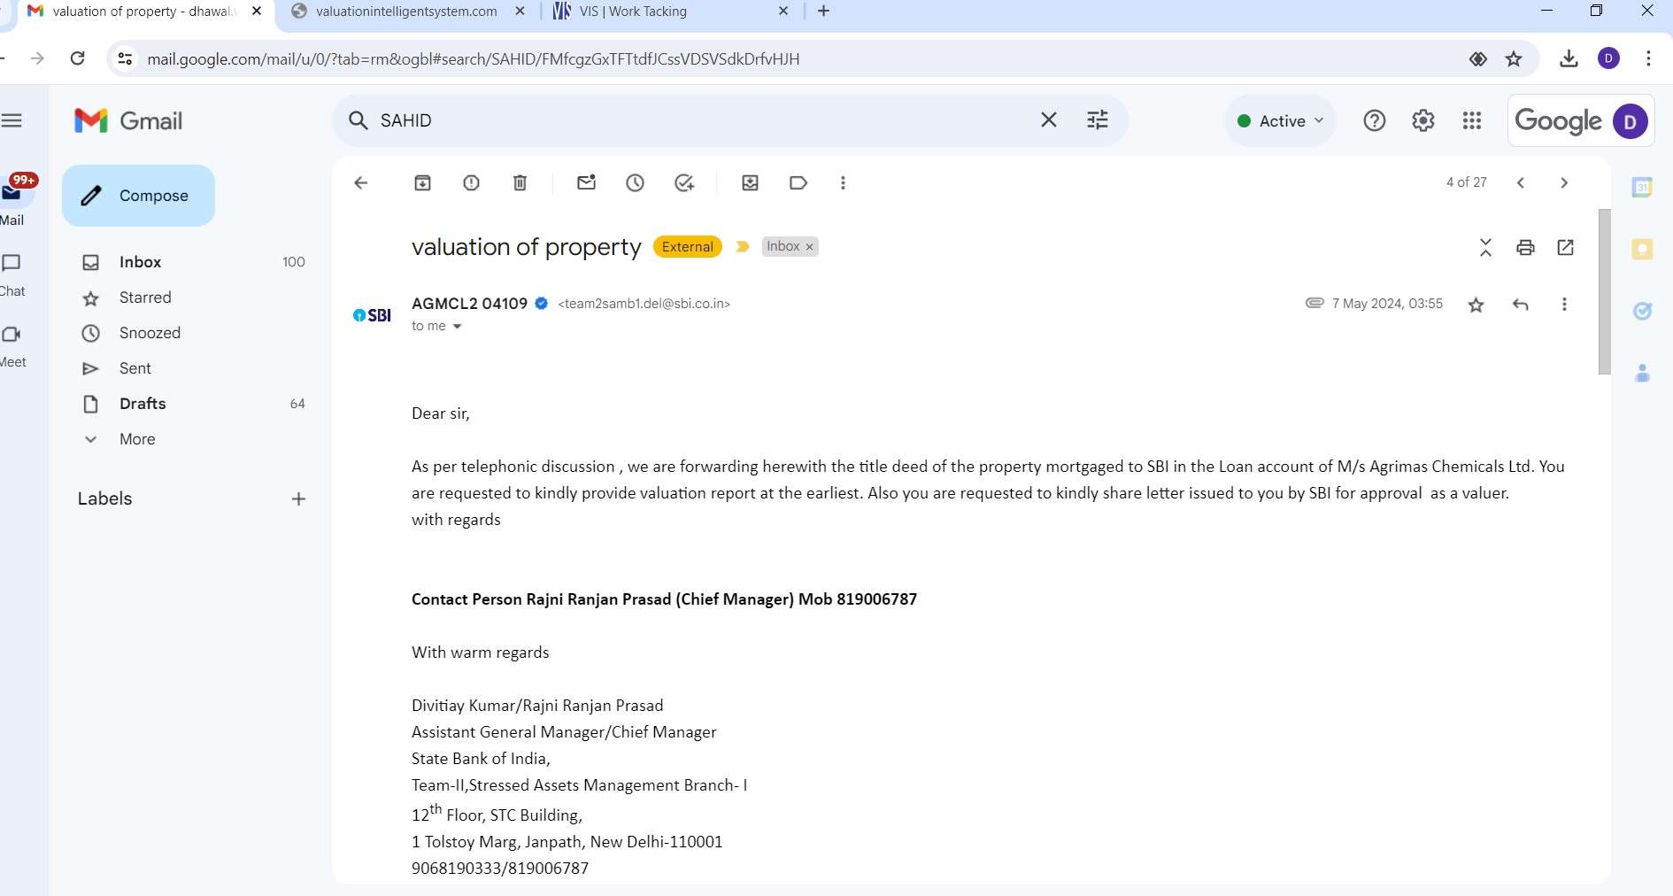1673x896 pixels.
Task: Show advanced search options
Action: pyautogui.click(x=1098, y=120)
